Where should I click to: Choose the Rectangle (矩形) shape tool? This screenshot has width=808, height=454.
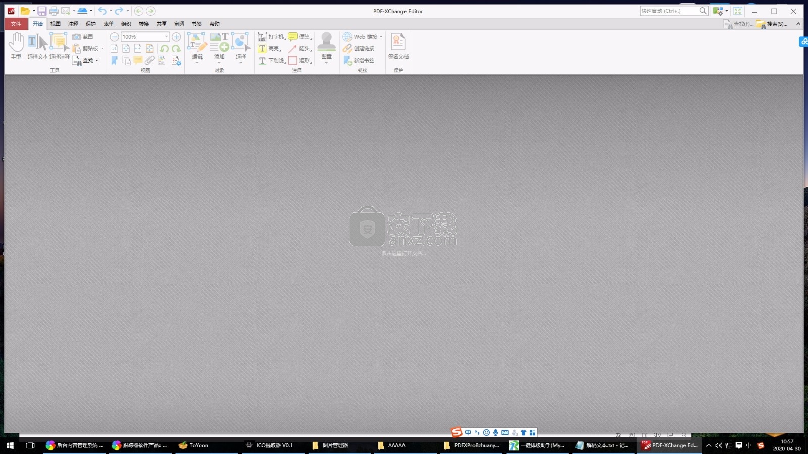point(300,61)
